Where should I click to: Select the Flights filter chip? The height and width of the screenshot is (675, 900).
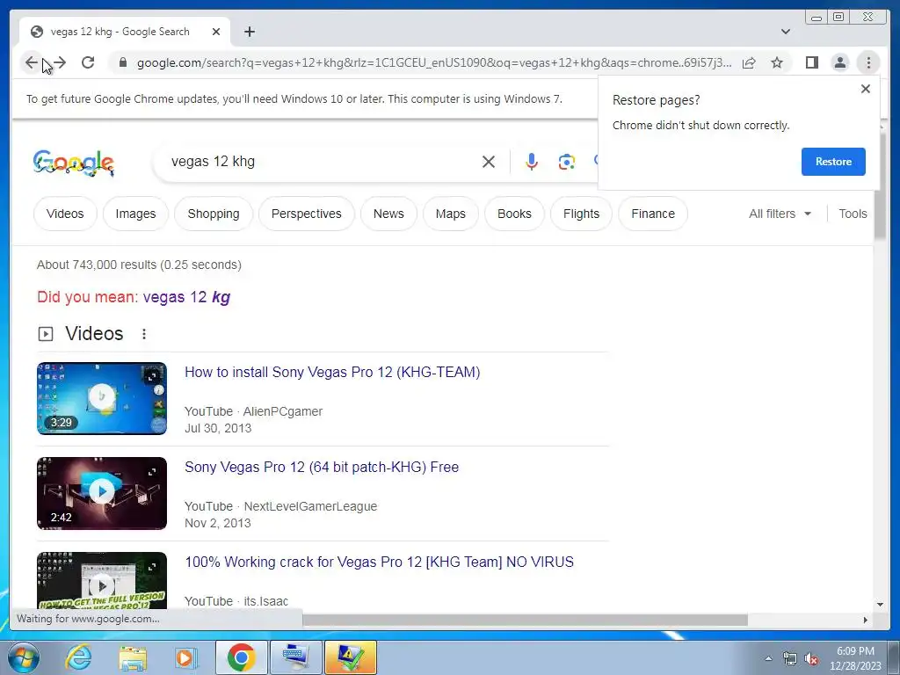pos(581,214)
